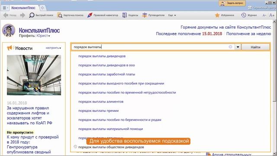Increase font size with A+
This screenshot has width=277, height=156.
272,15
